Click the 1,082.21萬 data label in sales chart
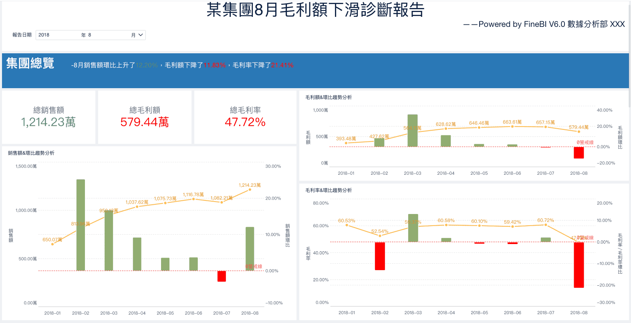This screenshot has width=631, height=323. (222, 198)
